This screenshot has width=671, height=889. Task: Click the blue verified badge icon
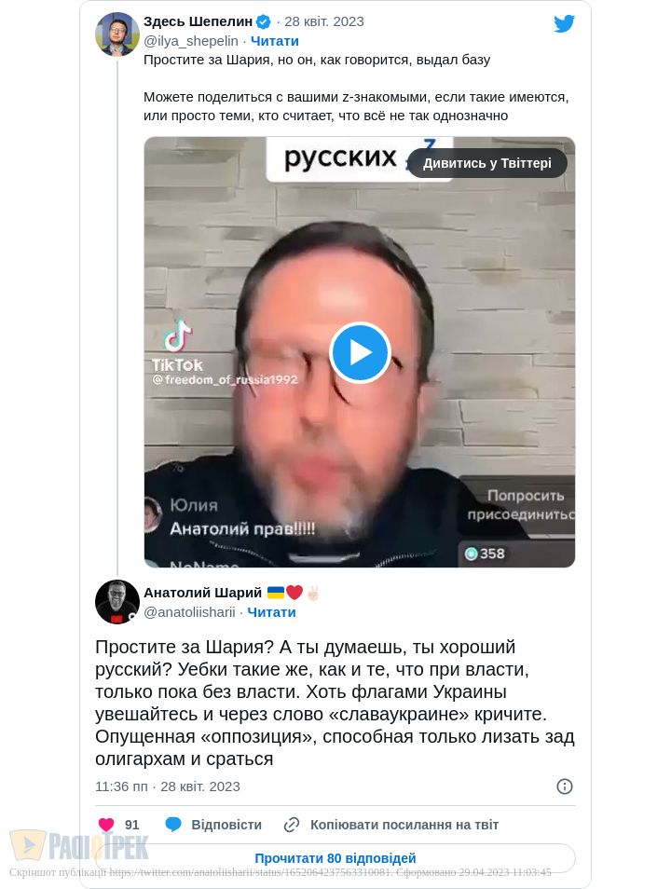pos(264,21)
